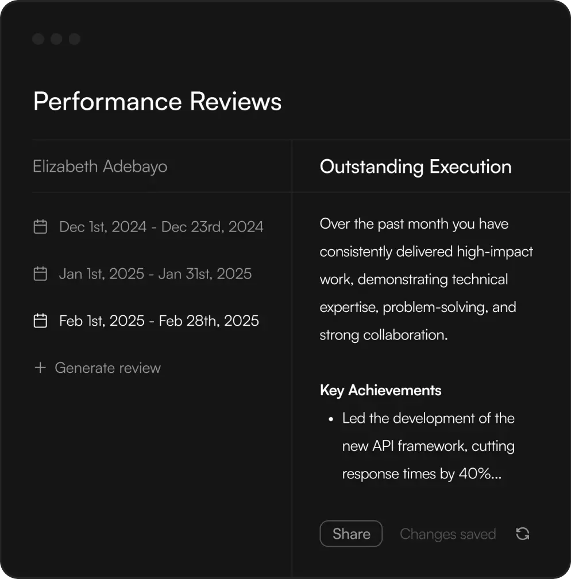Click the first window control dot
The image size is (571, 579).
(38, 39)
